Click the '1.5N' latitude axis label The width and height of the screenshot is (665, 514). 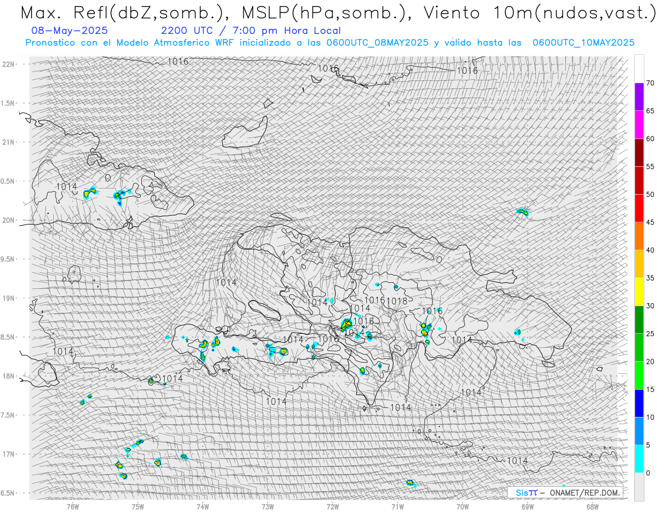(8, 103)
